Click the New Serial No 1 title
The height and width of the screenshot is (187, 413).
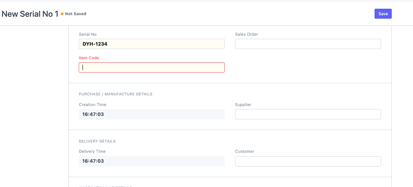[30, 14]
